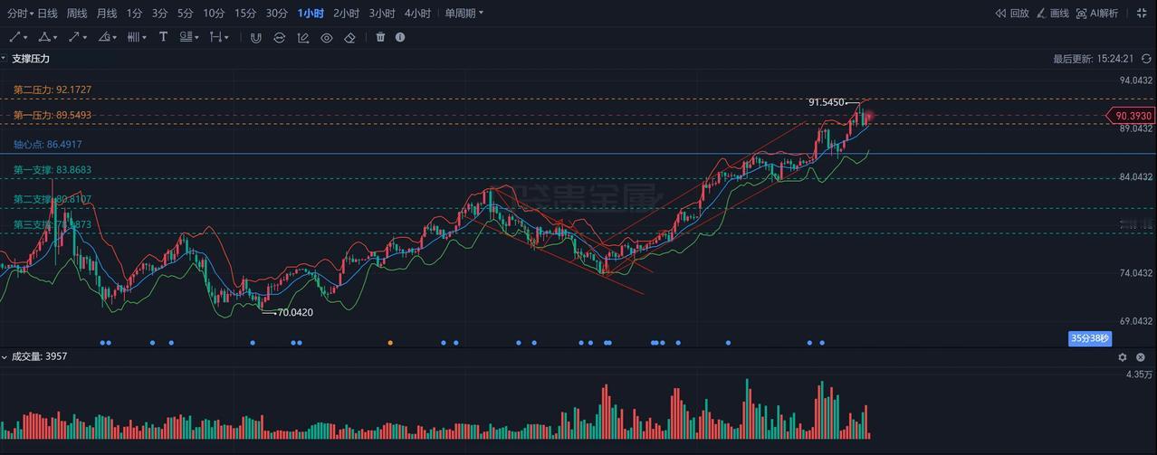Click the orange event dot on timeline
Viewport: 1157px width, 455px height.
coord(390,343)
